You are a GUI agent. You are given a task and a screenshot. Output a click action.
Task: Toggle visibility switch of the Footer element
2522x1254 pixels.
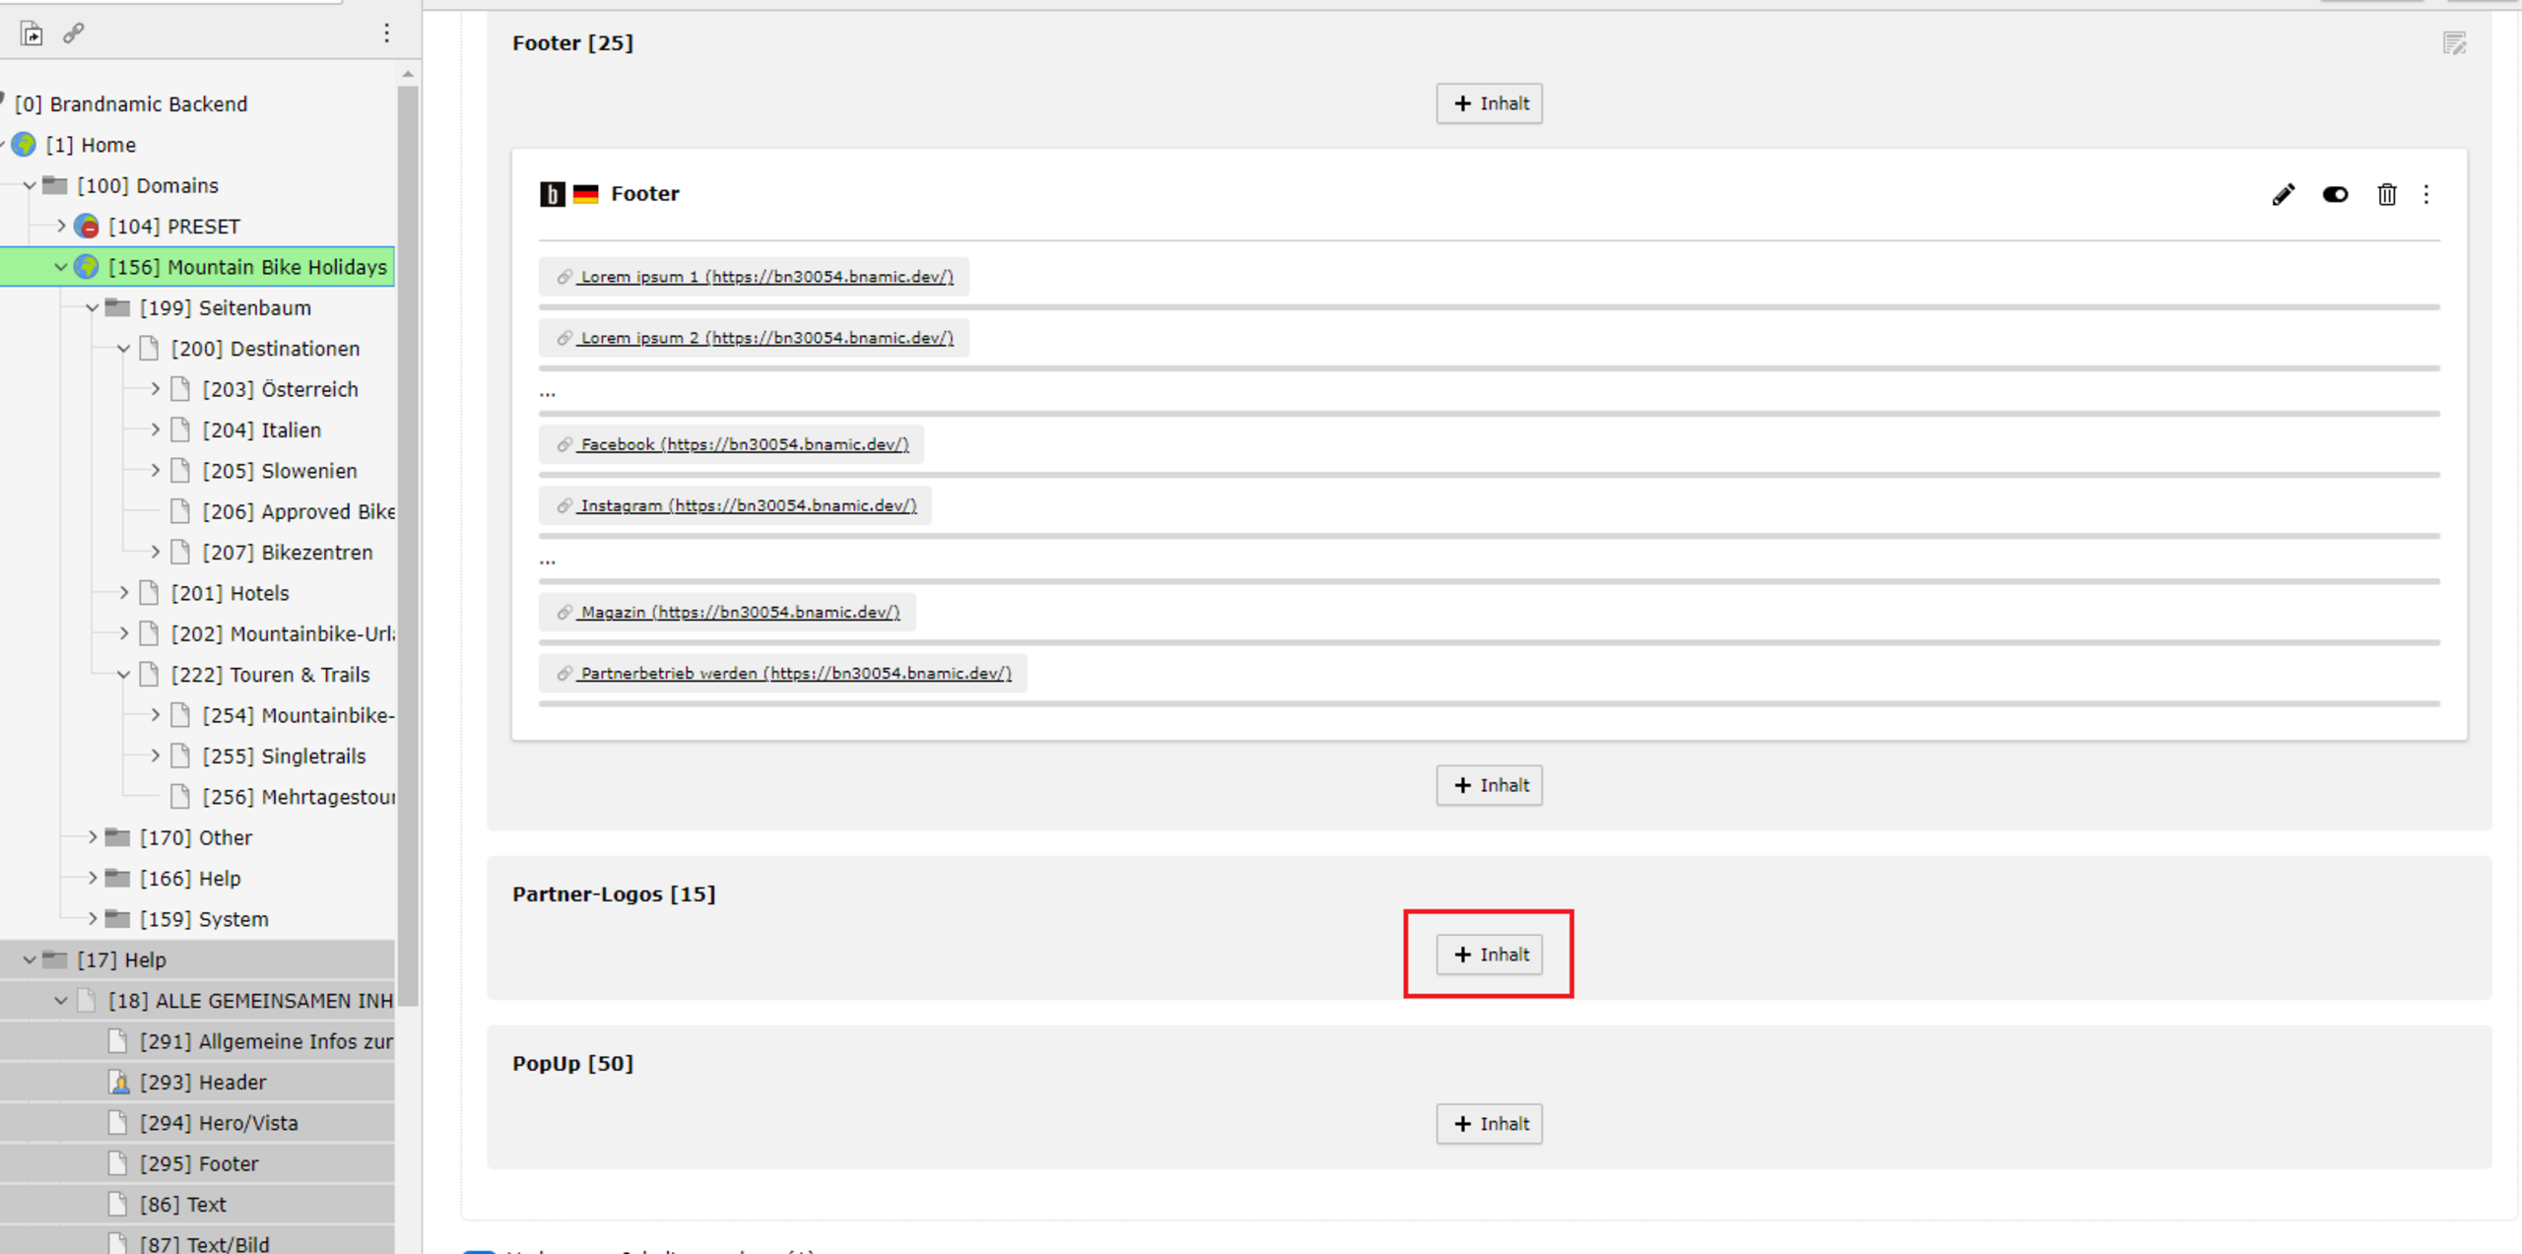point(2335,194)
